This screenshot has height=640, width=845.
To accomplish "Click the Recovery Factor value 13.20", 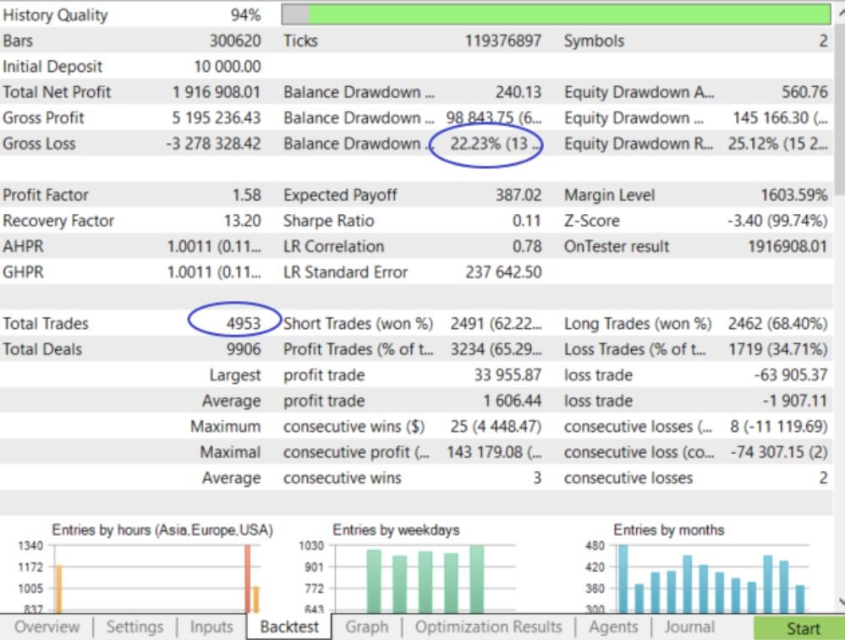I will [243, 221].
